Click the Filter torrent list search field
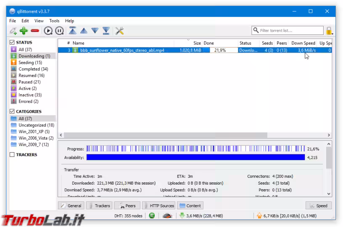Viewport: 343px width, 227px height. point(288,30)
